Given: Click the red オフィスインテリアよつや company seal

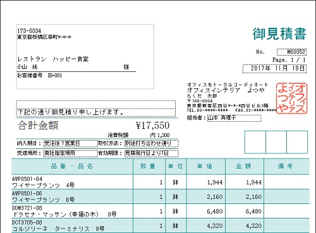Looking at the screenshot, I should coord(291,99).
